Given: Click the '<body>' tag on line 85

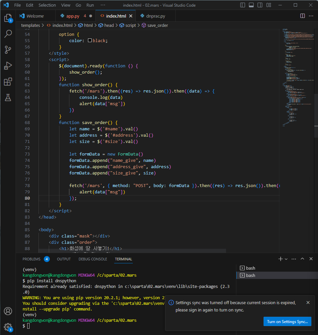Looking at the screenshot, I should (x=46, y=230).
